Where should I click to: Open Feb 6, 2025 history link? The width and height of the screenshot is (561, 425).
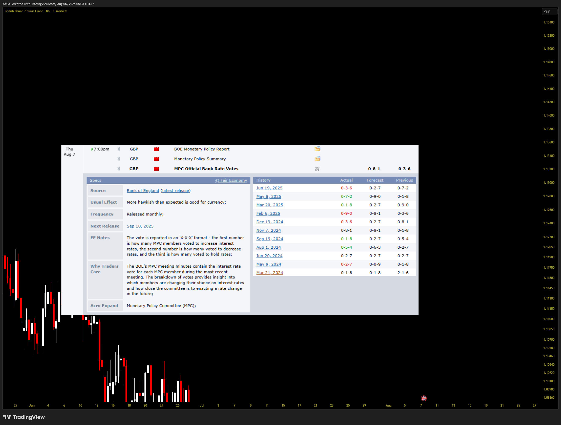click(268, 213)
